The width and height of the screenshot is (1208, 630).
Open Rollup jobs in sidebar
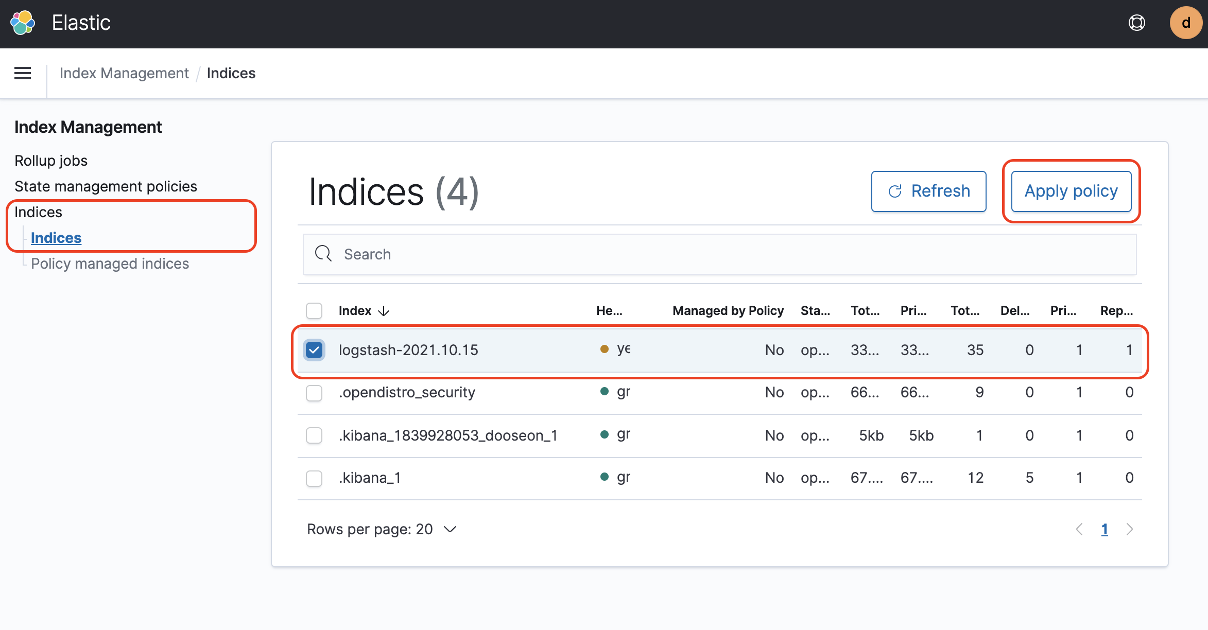51,161
